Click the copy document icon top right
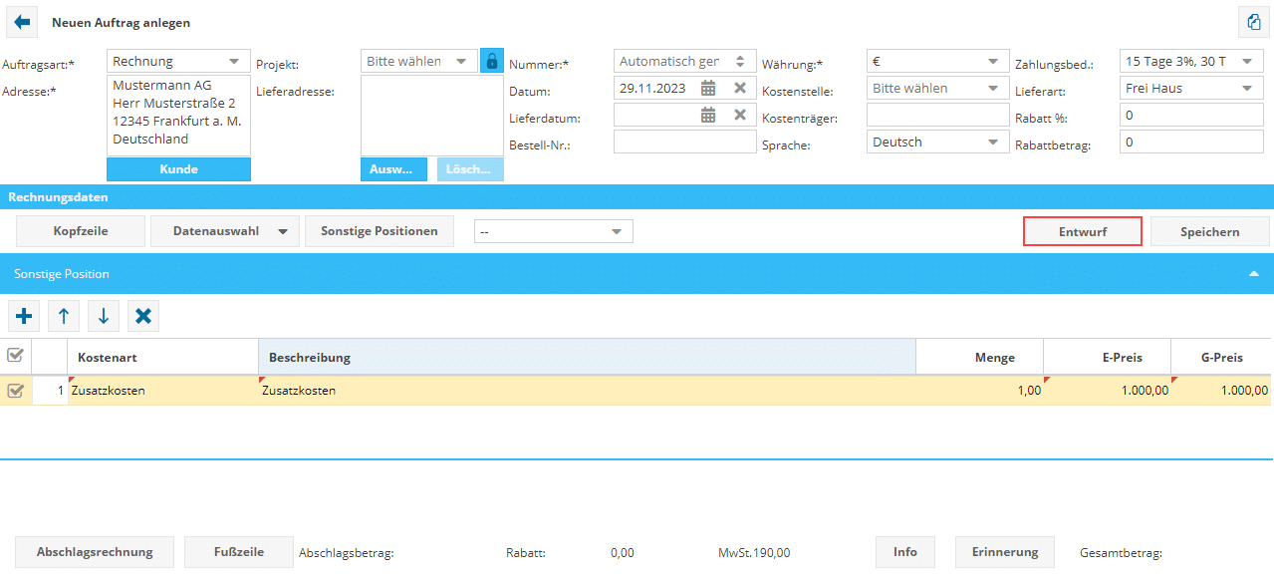1274x578 pixels. tap(1252, 22)
